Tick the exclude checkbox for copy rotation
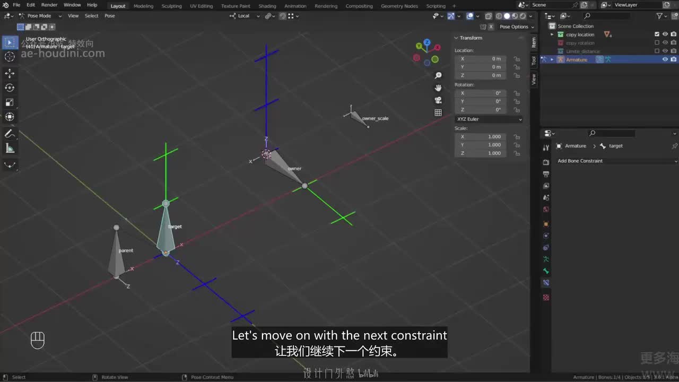This screenshot has height=382, width=679. tap(657, 43)
